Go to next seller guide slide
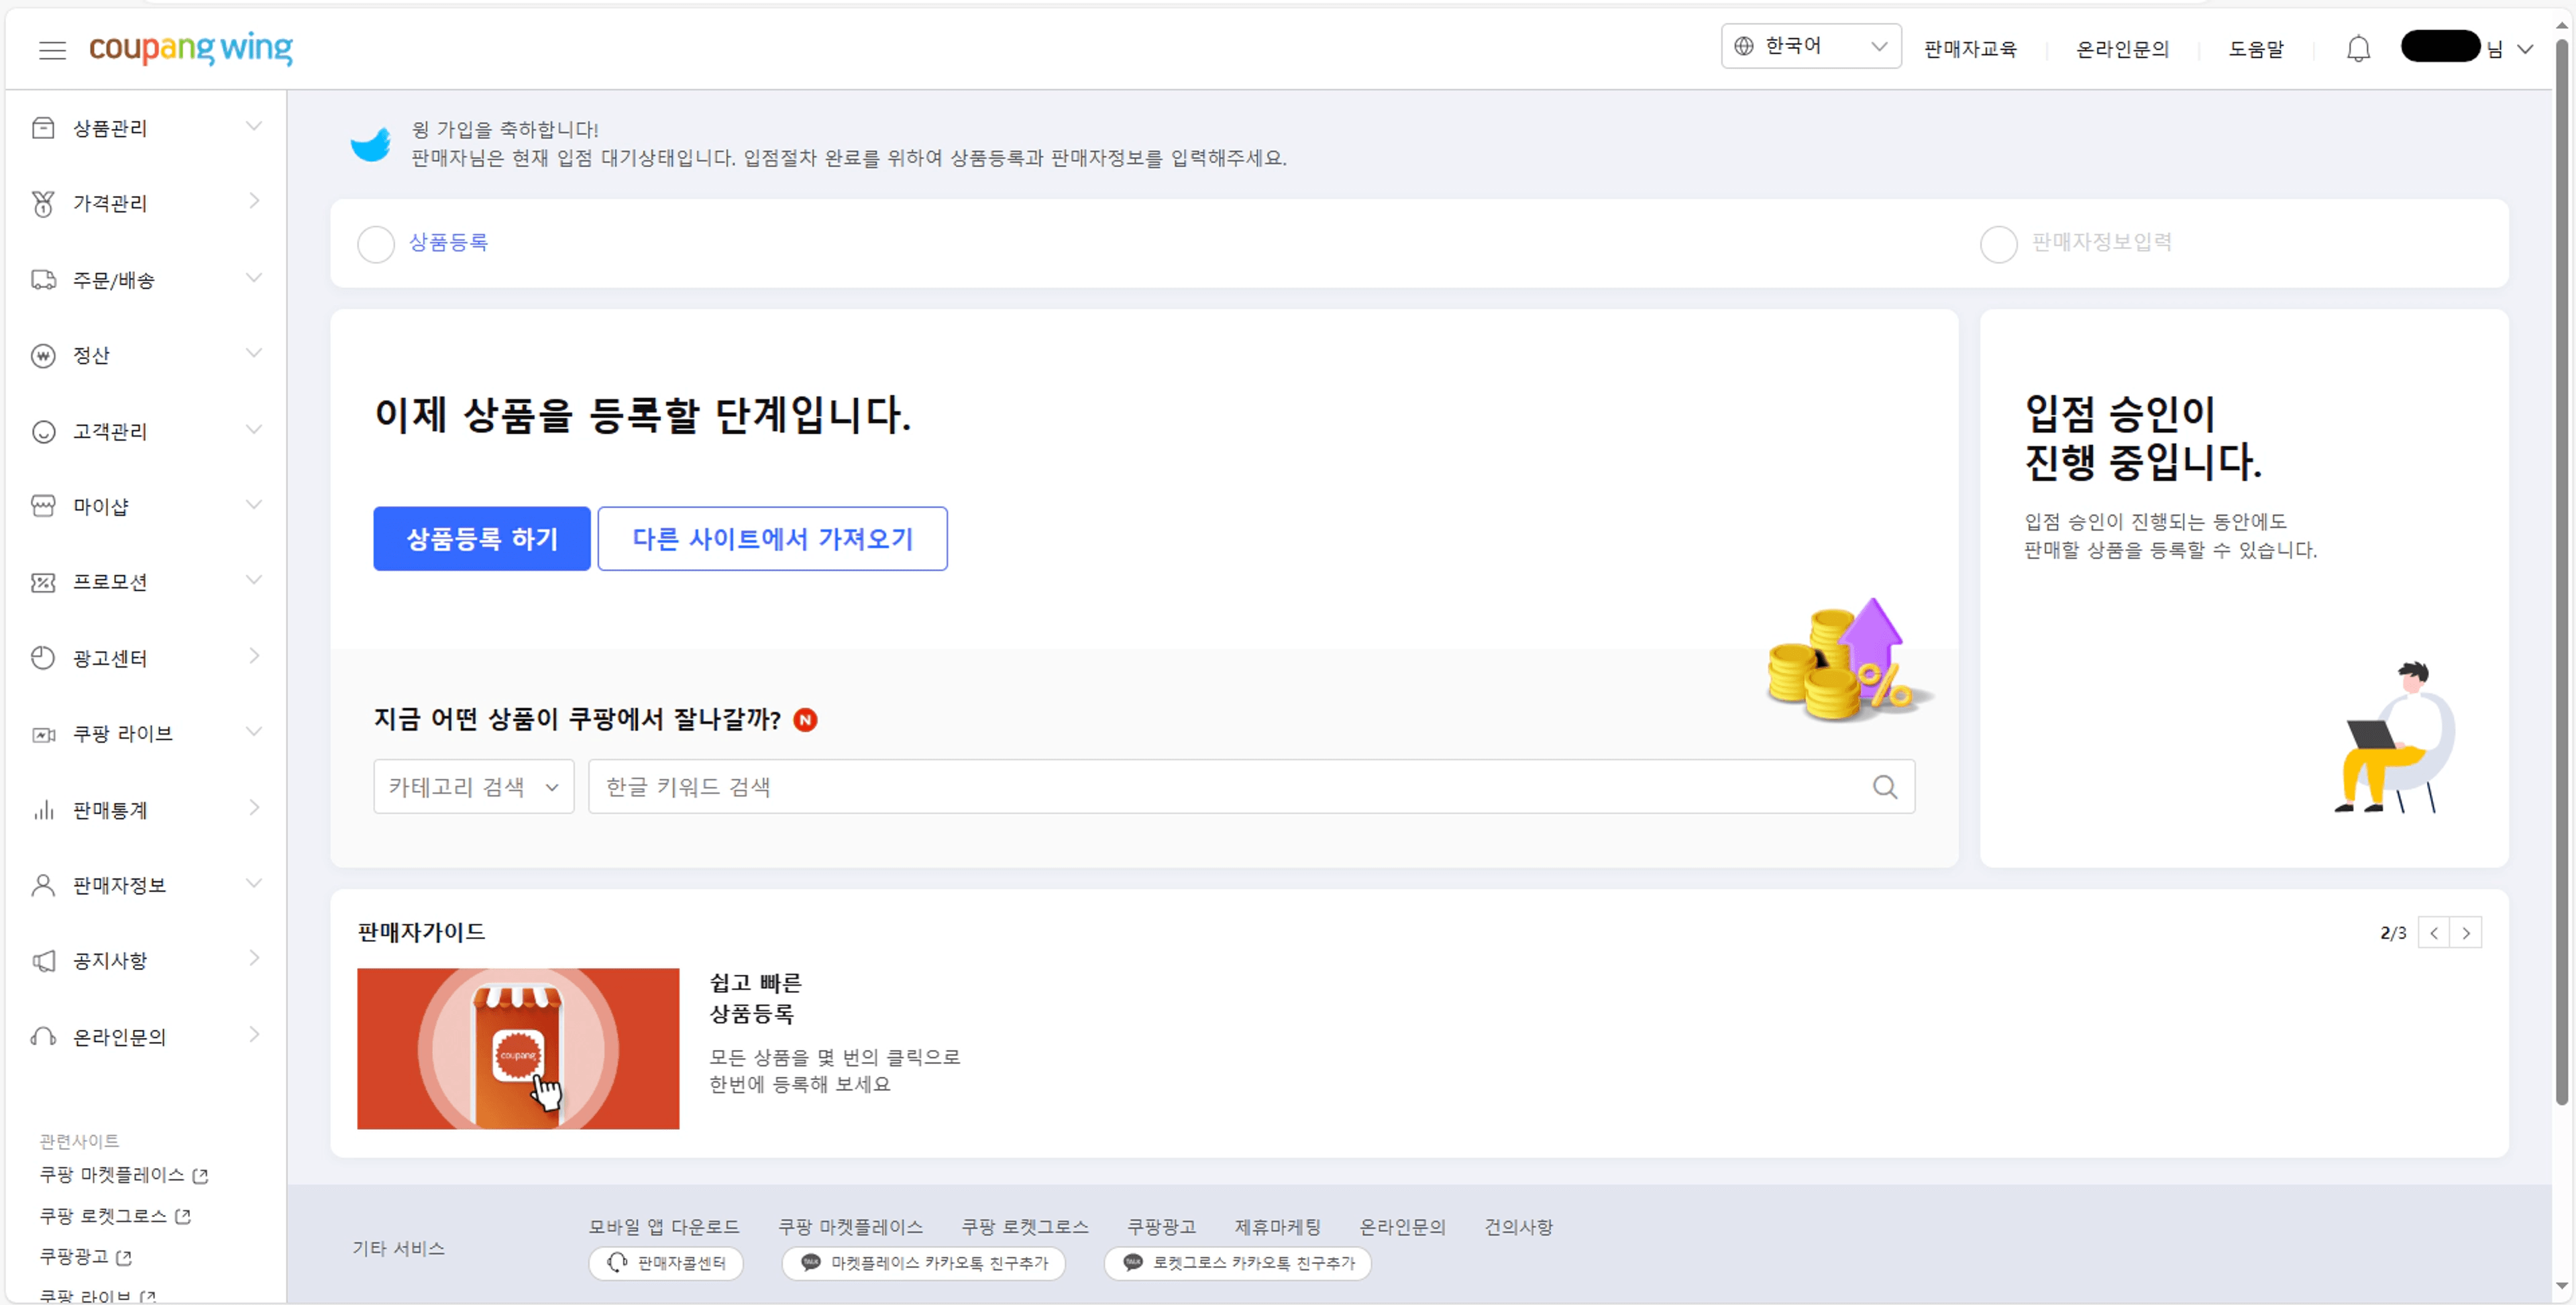Viewport: 2576px width, 1305px height. pos(2466,933)
